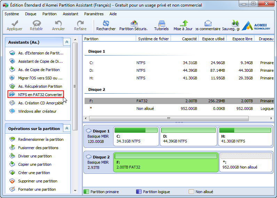Image resolution: width=277 pixels, height=198 pixels.
Task: Click the horizontal scrollbar of partition list
Action: tap(169, 118)
